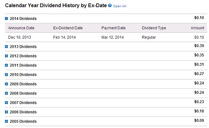Expand the 2008 Dividends section

coord(7,93)
